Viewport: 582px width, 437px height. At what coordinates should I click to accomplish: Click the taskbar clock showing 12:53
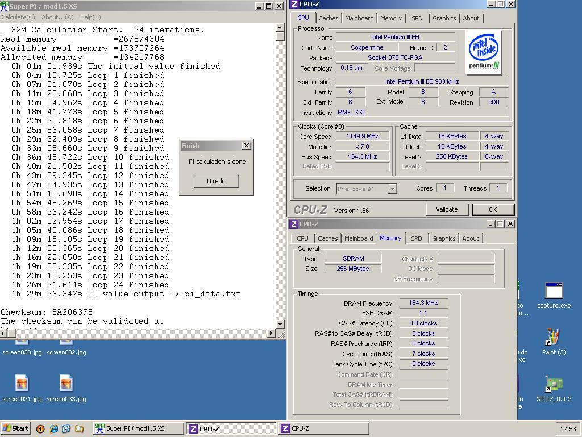[x=568, y=429]
